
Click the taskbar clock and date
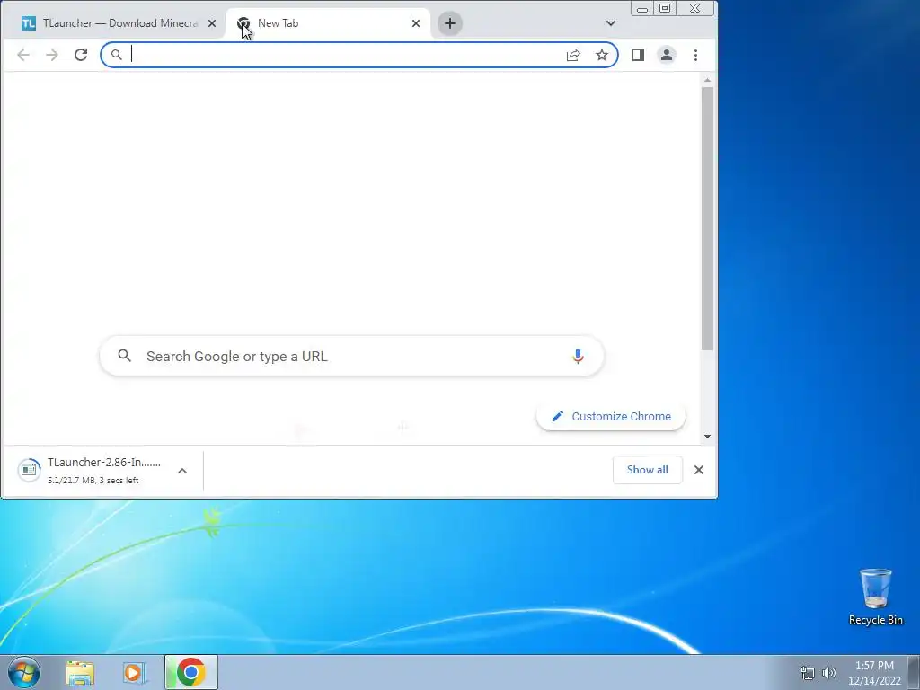(874, 673)
